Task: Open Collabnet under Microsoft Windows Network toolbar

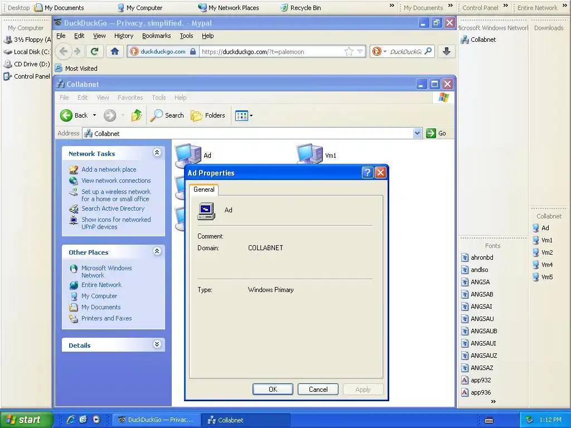Action: [478, 40]
